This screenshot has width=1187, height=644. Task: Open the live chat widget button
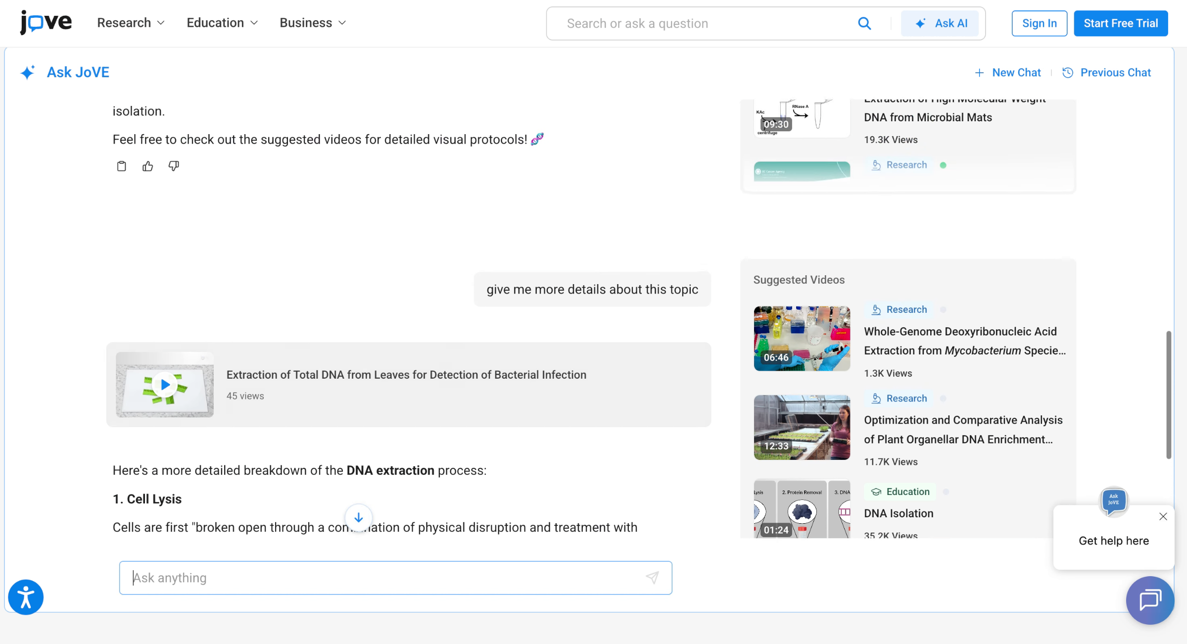pyautogui.click(x=1150, y=600)
